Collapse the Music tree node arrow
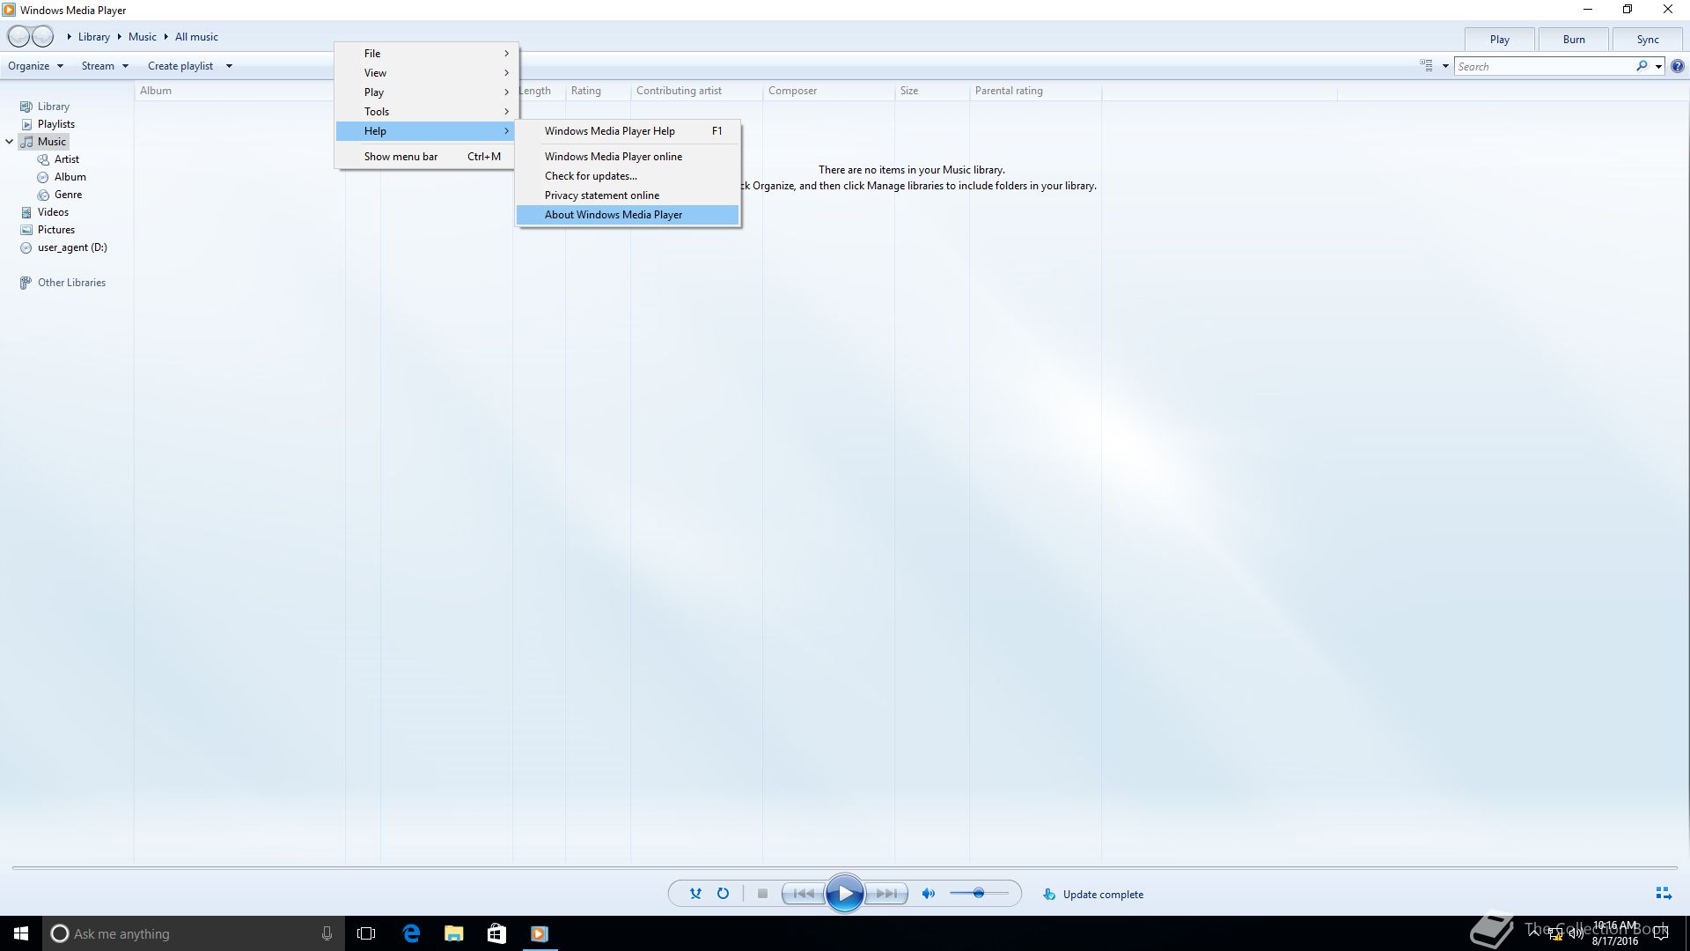This screenshot has width=1690, height=951. 10,142
